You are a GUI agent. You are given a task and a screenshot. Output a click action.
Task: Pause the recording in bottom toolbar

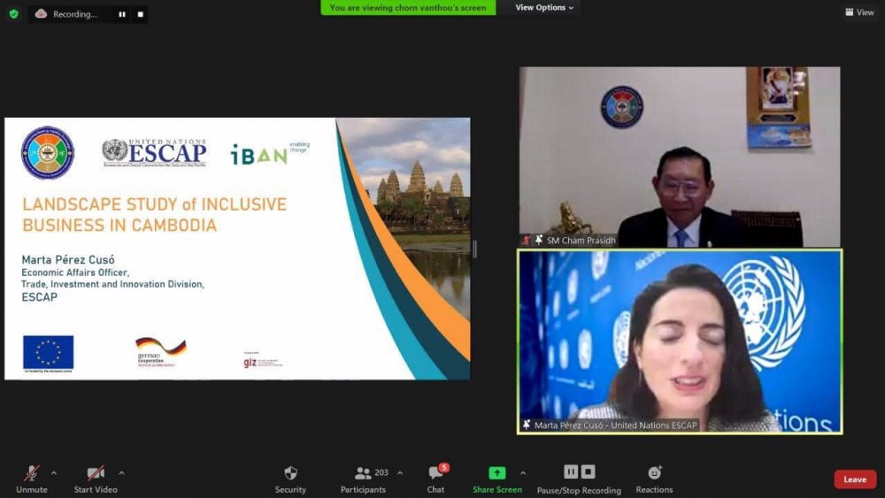(x=571, y=472)
